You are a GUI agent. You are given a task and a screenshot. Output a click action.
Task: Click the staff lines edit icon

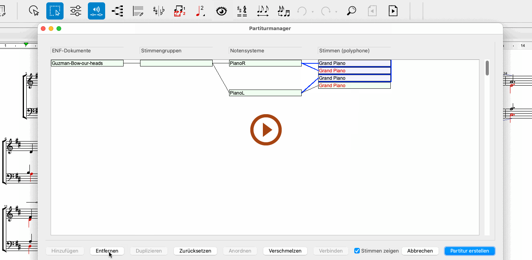[x=138, y=11]
